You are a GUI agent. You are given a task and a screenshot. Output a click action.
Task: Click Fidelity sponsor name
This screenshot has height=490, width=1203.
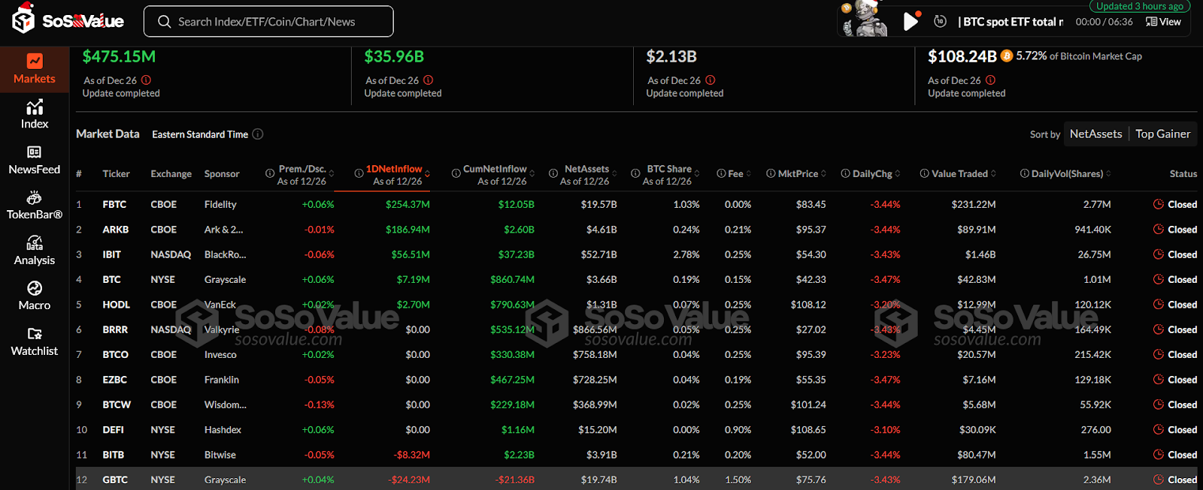220,204
